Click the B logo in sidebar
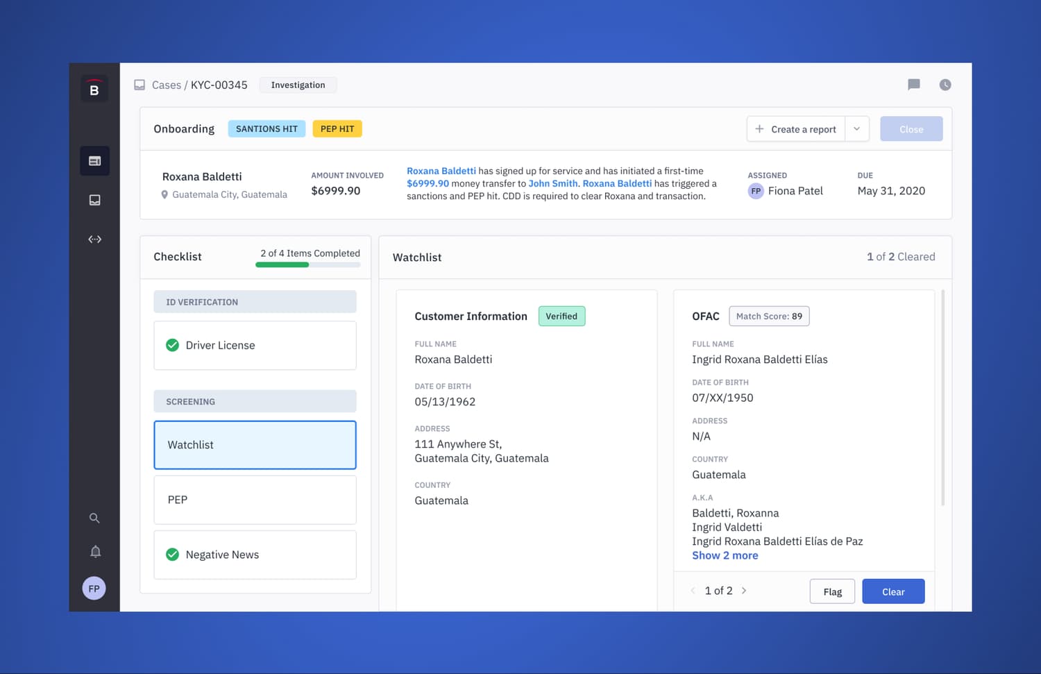Image resolution: width=1041 pixels, height=674 pixels. 94,89
